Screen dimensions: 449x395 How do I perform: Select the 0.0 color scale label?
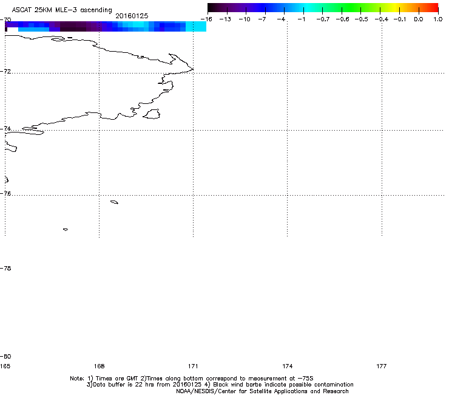pos(419,19)
